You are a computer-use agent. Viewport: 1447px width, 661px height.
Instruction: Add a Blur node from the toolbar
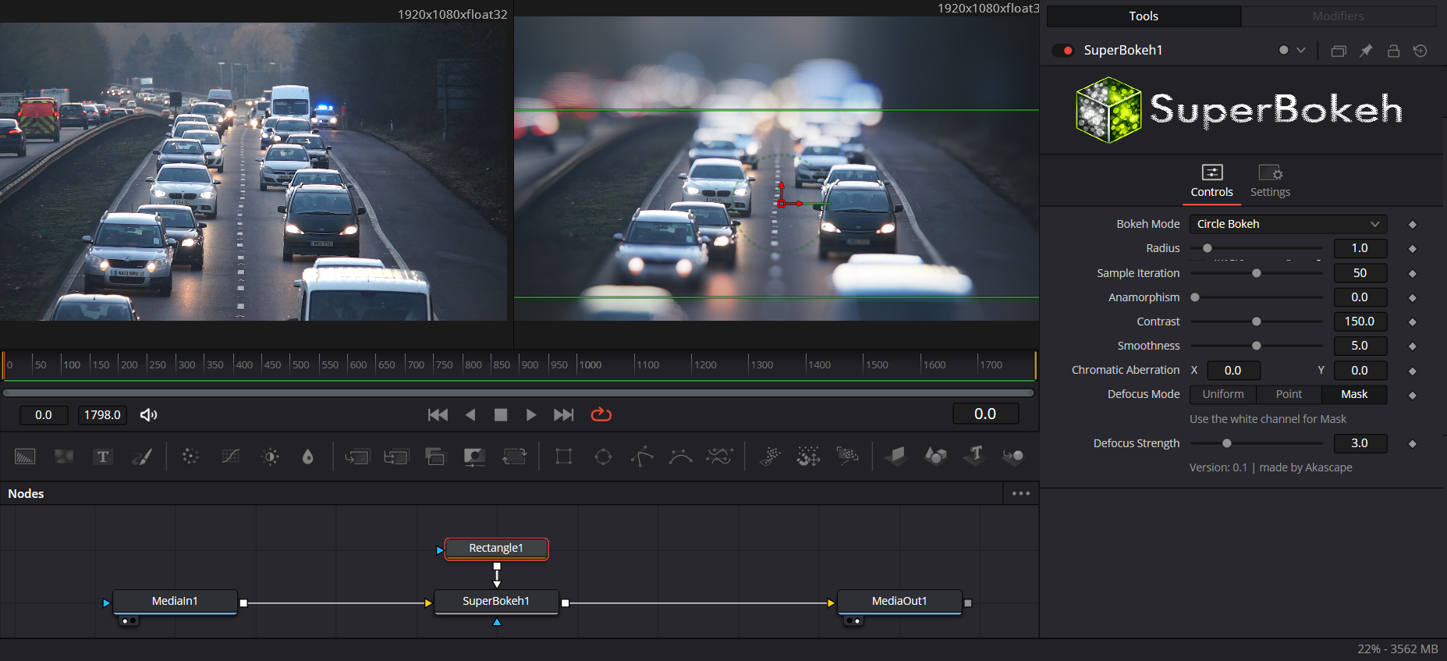(308, 457)
